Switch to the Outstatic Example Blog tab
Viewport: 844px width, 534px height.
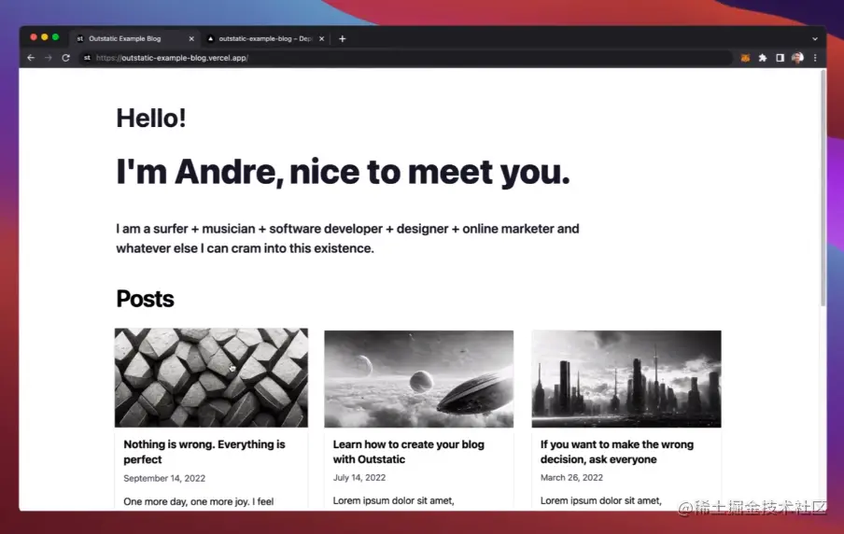pos(134,39)
